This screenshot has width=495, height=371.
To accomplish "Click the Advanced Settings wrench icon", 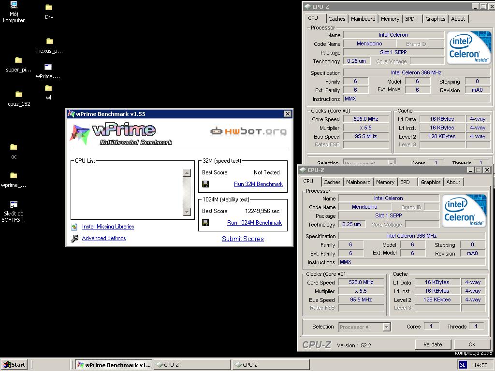I will point(74,238).
